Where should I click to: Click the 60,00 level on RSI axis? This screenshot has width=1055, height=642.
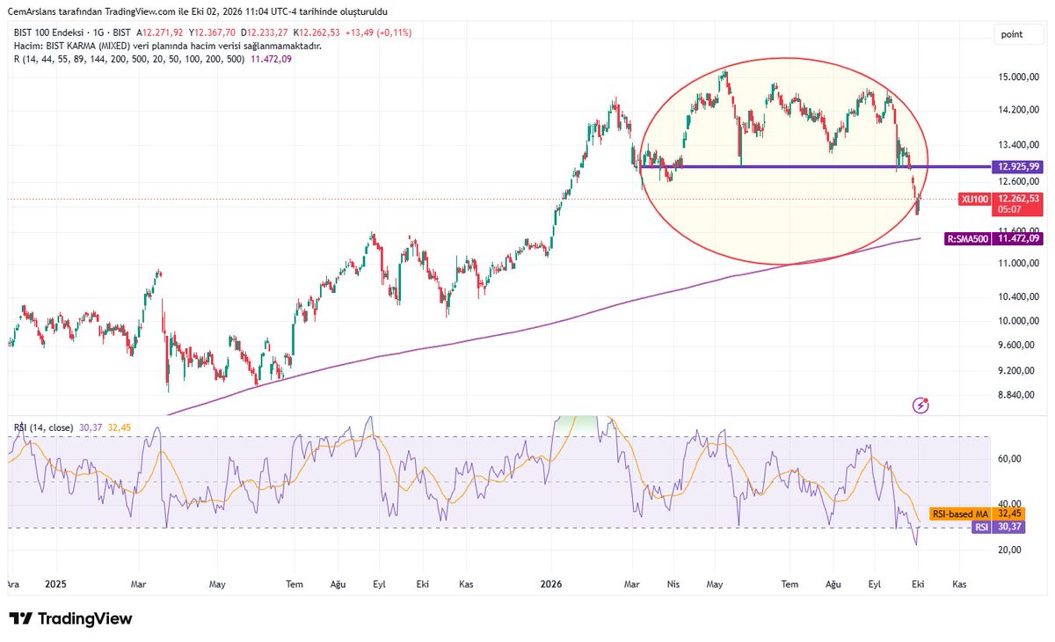[x=1009, y=458]
